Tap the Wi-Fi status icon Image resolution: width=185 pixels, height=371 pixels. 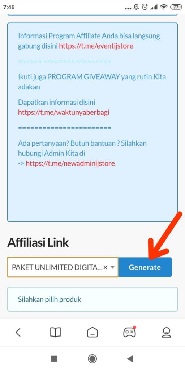click(x=164, y=7)
